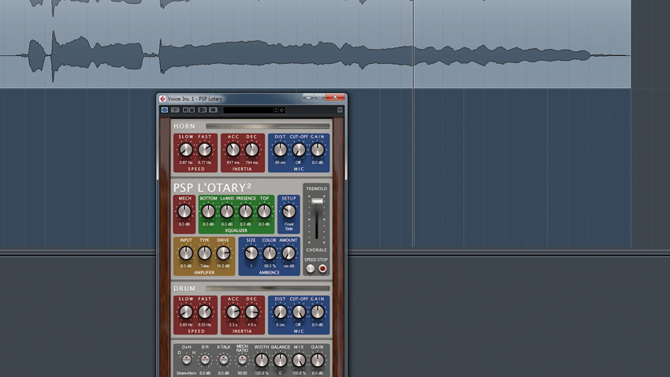Click the snapshot button in plugin toolbar
Screen dimensions: 670x377
pos(214,110)
